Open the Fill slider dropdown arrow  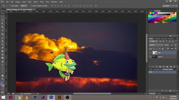175,49
